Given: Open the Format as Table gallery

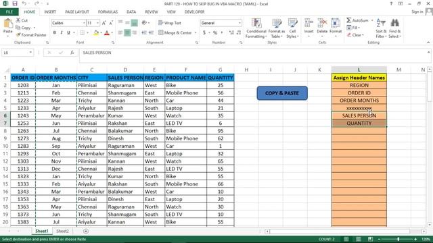Looking at the screenshot, I should tap(277, 28).
